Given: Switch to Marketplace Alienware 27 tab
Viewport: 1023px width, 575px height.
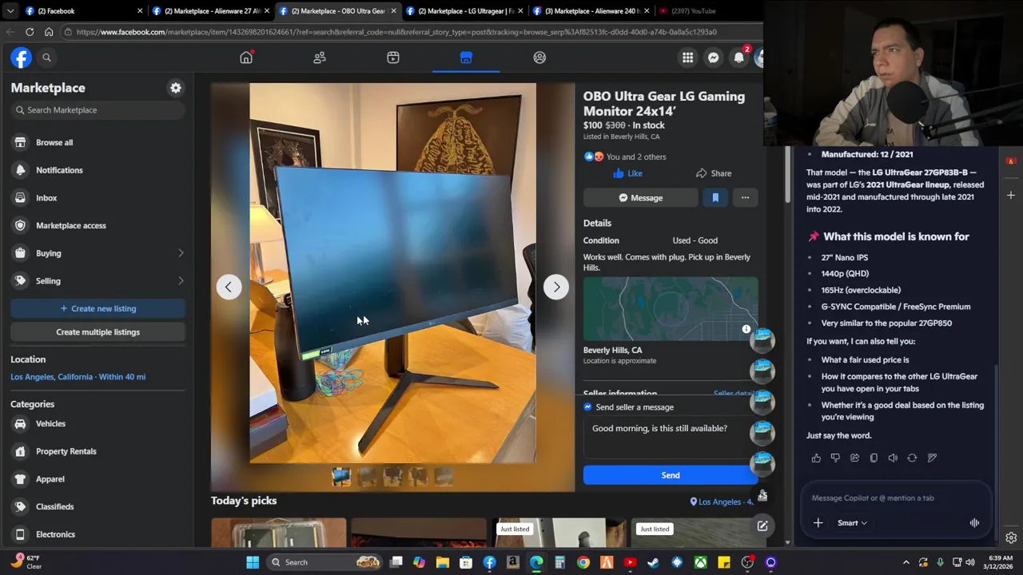Looking at the screenshot, I should click(211, 11).
